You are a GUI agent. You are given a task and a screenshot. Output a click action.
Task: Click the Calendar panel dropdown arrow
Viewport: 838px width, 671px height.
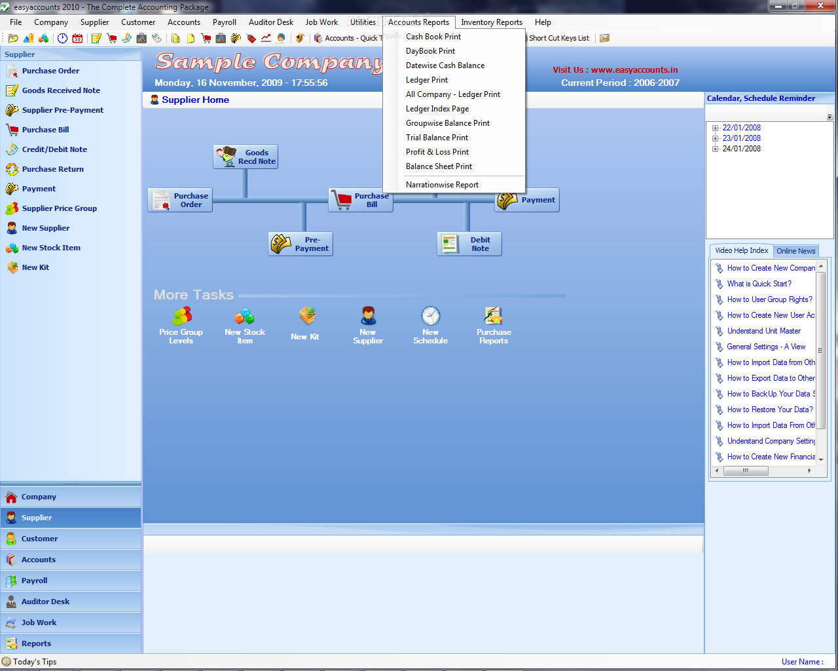829,117
